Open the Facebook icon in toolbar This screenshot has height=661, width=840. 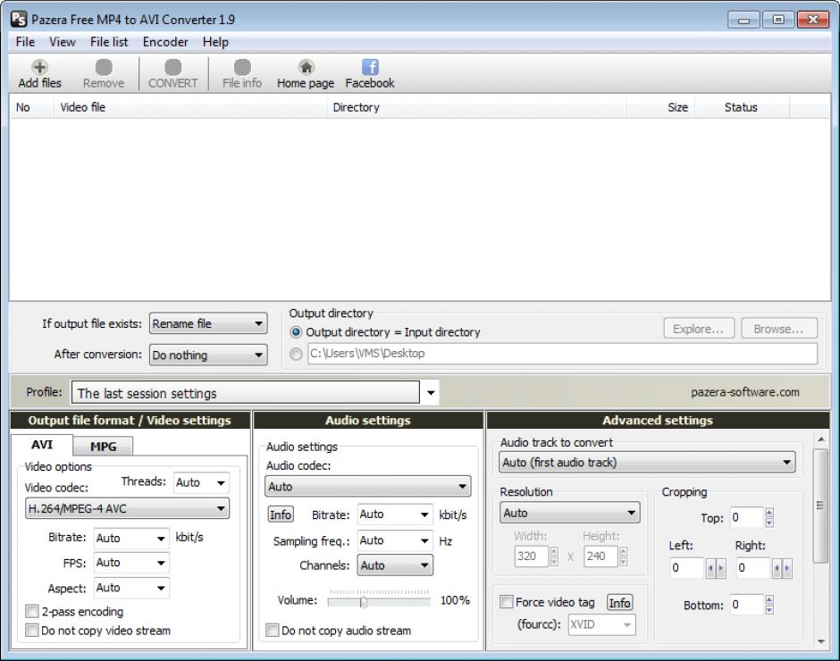coord(370,67)
